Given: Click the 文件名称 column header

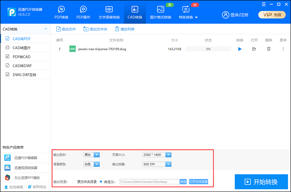Looking at the screenshot, I should (116, 40).
